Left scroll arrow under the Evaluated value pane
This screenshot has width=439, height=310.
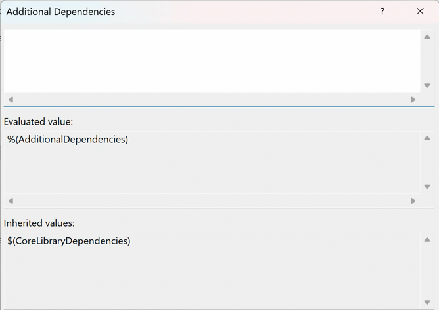(11, 201)
